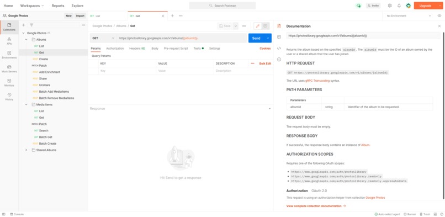Toggle the sidebar icon in the status bar

[4, 214]
